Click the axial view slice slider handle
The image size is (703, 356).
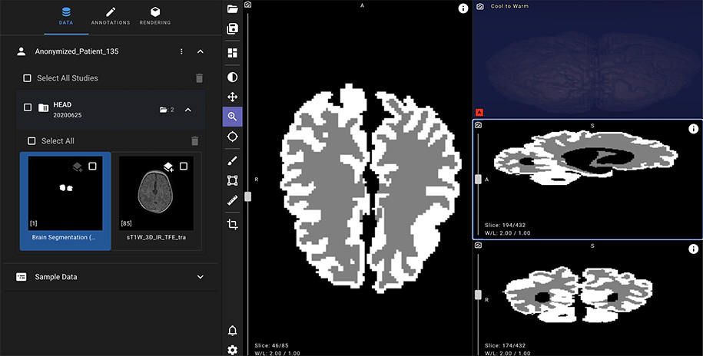[247, 196]
